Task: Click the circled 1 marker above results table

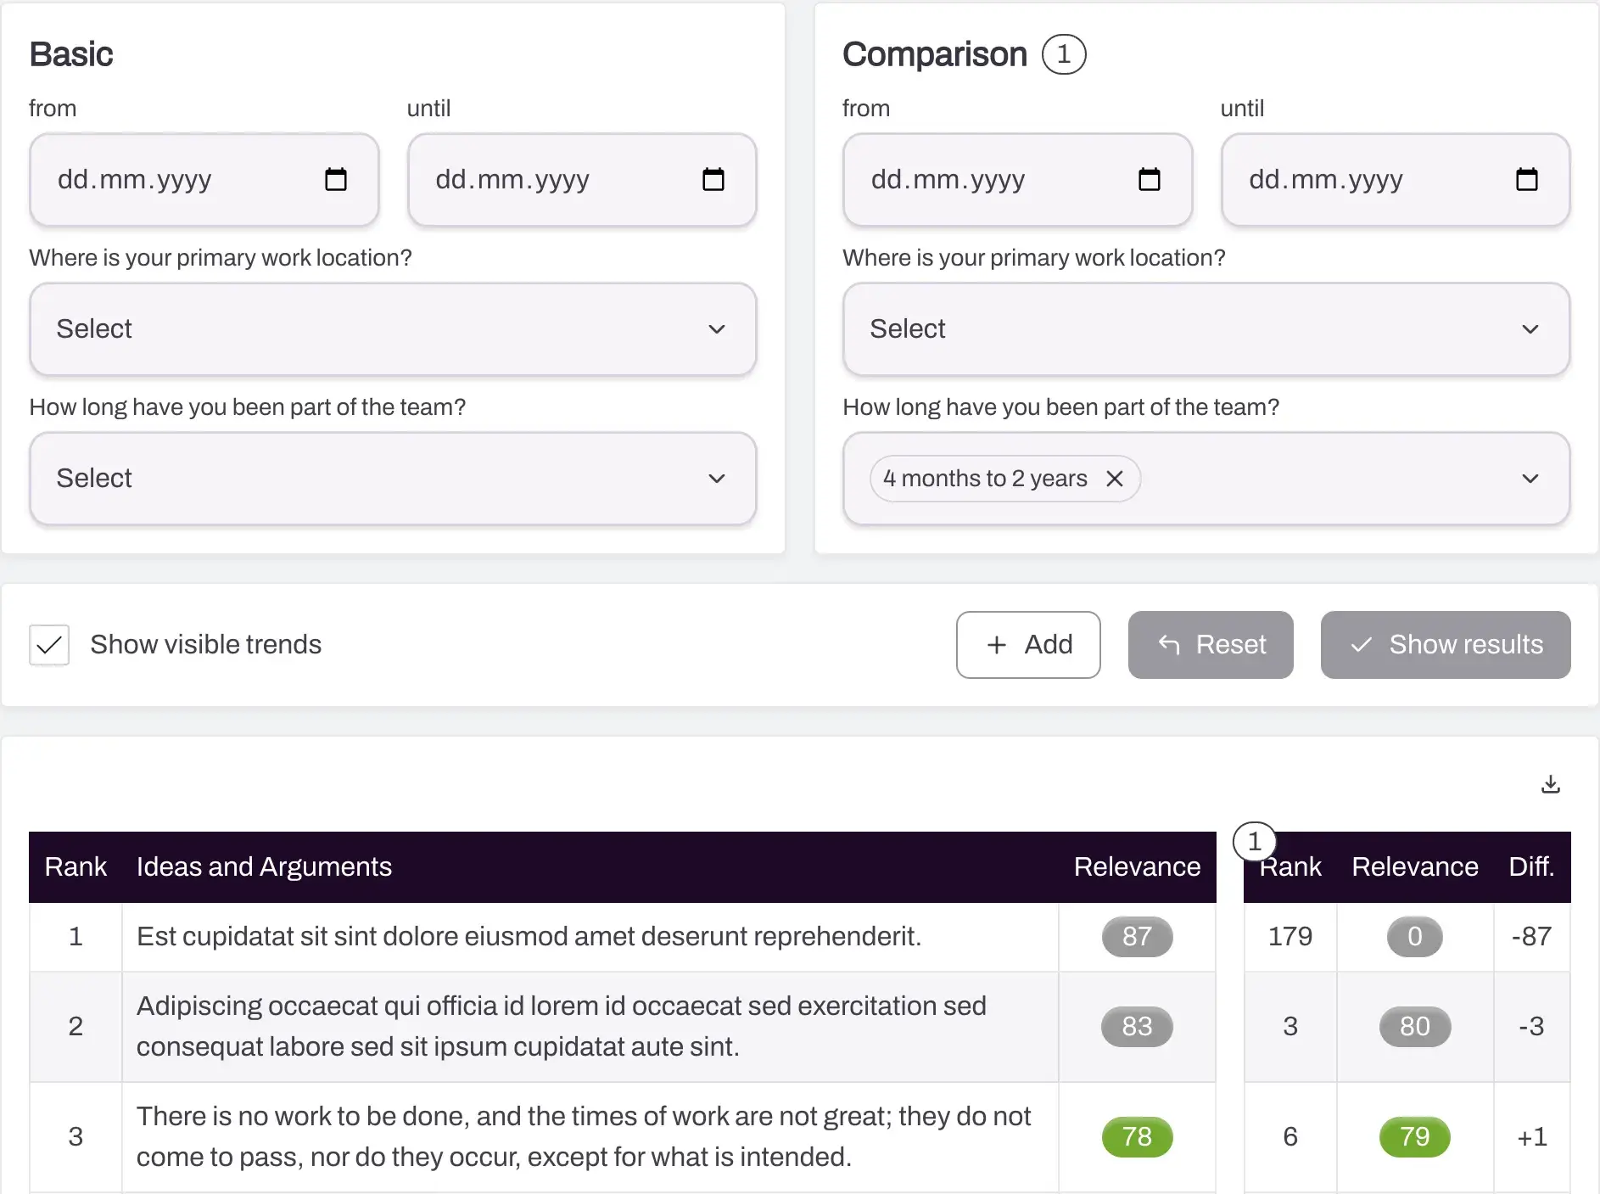Action: pyautogui.click(x=1255, y=842)
